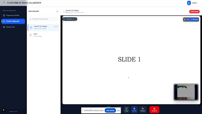Image resolution: width=202 pixels, height=114 pixels.
Task: Click the PLATEFORME DE TRAVAIL COLLABORATIF title
Action: (x=24, y=3)
